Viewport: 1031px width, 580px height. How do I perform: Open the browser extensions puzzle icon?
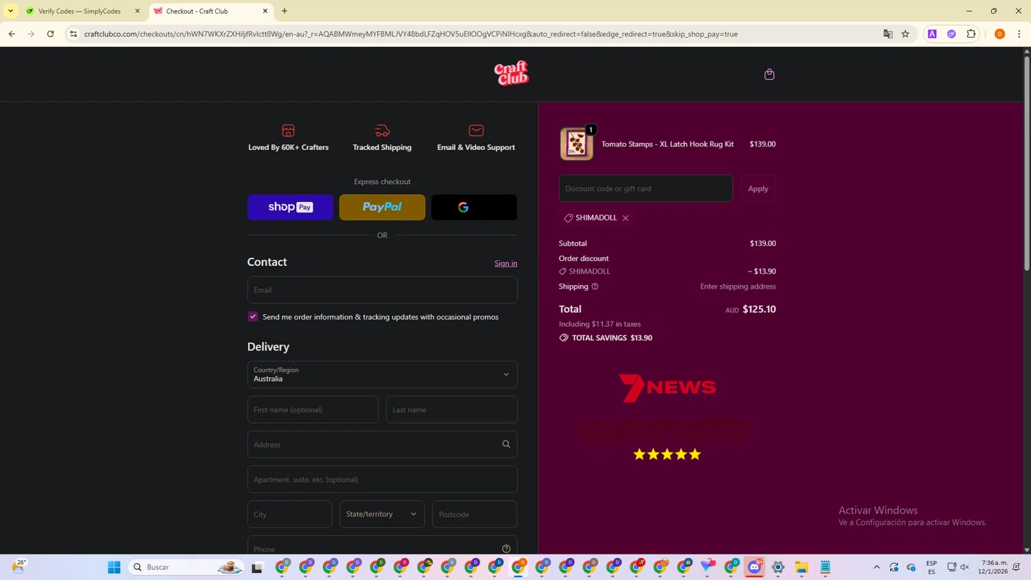[971, 34]
